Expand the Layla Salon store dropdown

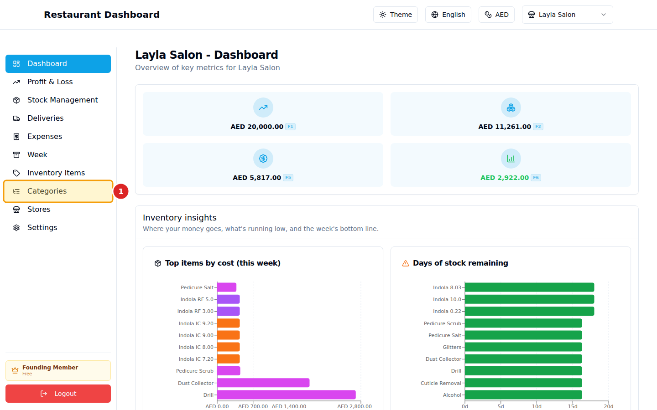(567, 15)
